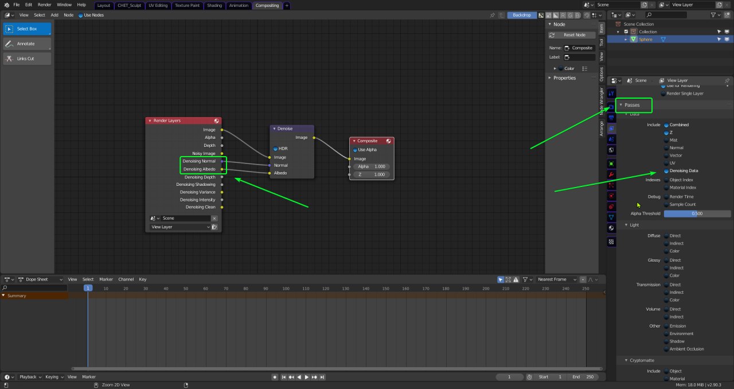
Task: Enable the Mist pass checkbox
Action: click(x=667, y=140)
